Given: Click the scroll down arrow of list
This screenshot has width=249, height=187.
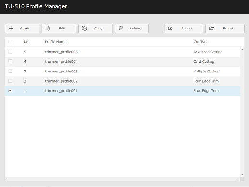Looking at the screenshot, I should (x=242, y=175).
